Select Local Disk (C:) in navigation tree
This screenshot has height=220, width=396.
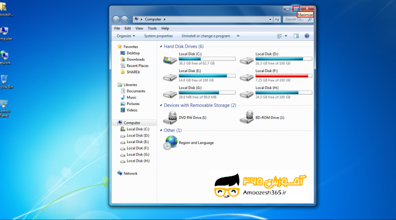(135, 129)
